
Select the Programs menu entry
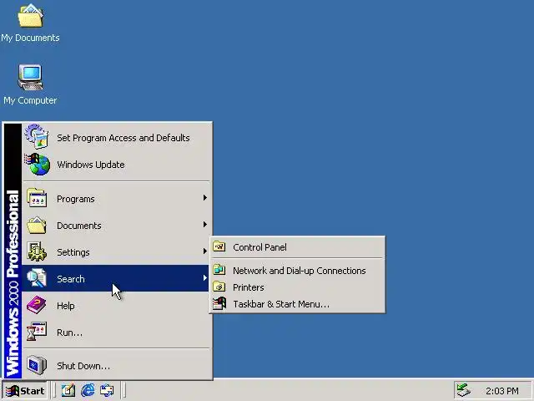(x=116, y=199)
